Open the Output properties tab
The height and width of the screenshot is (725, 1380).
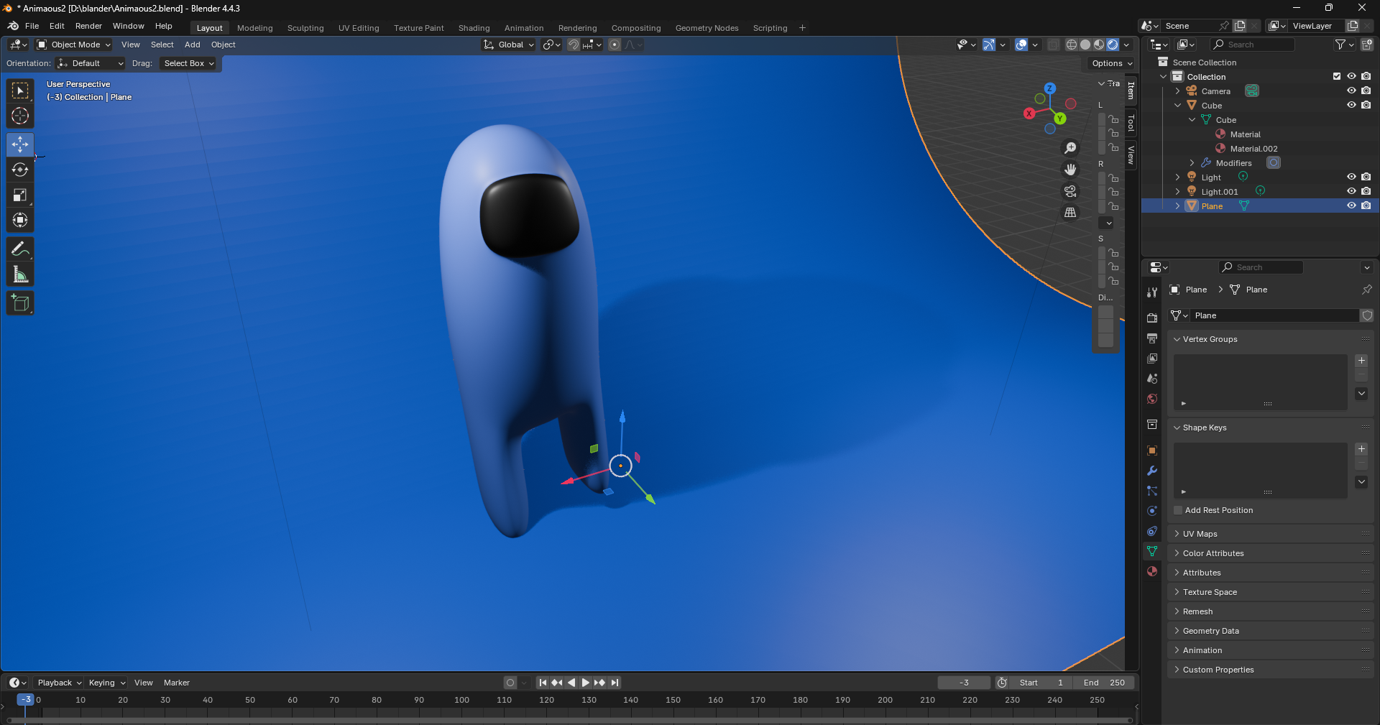[x=1152, y=338]
